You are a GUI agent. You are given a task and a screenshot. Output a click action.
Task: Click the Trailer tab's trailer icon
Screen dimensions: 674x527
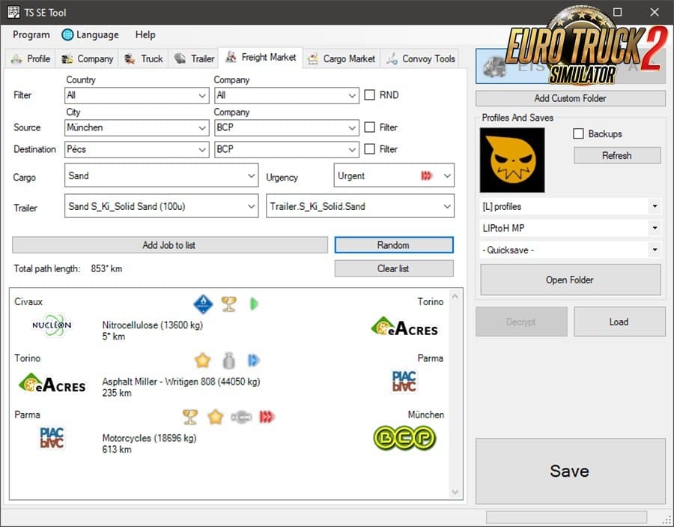[x=180, y=58]
